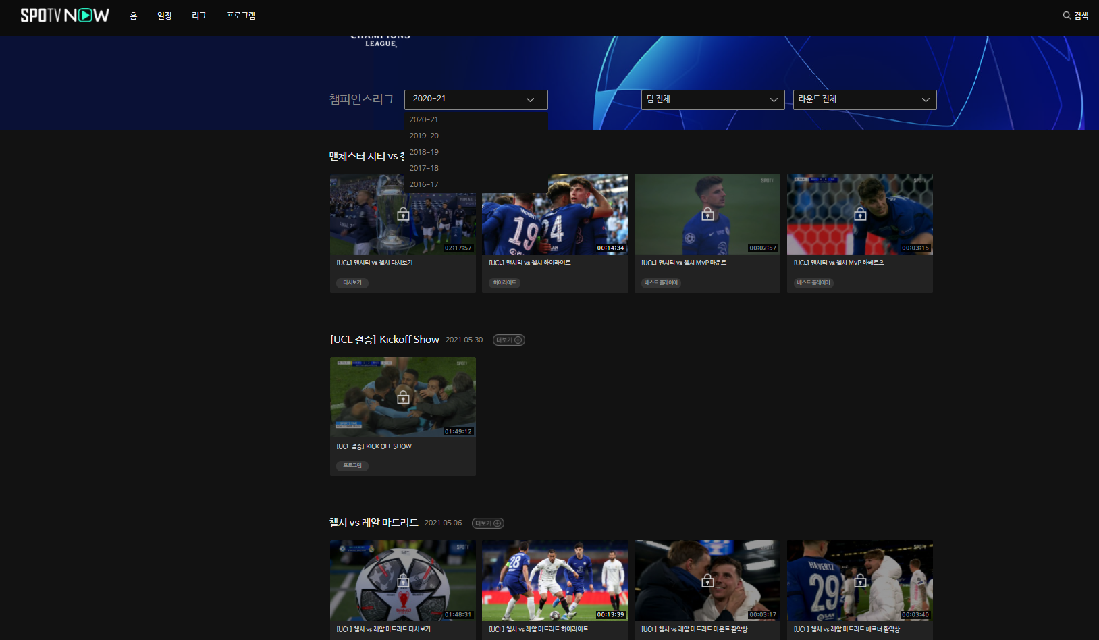Click title 첼시 vs 레알 마드리드 하이라이트
This screenshot has width=1099, height=640.
[539, 629]
